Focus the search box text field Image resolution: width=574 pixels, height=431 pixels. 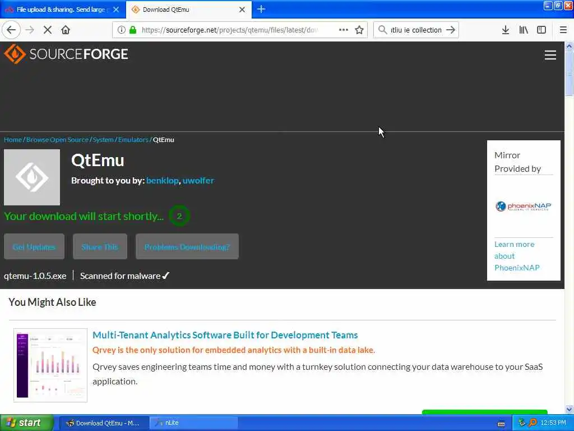(x=416, y=30)
